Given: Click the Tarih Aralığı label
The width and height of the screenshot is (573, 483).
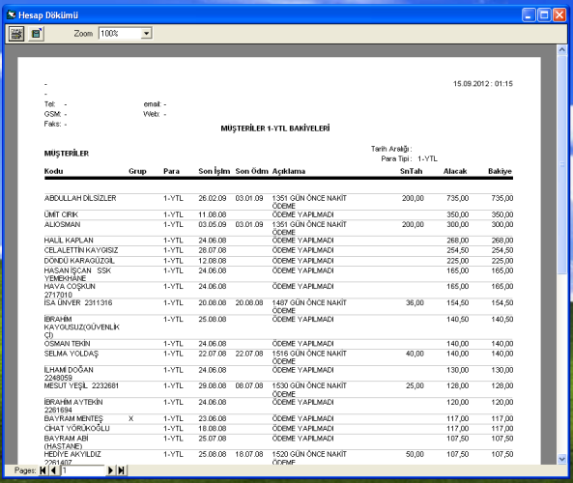Looking at the screenshot, I should click(x=391, y=149).
